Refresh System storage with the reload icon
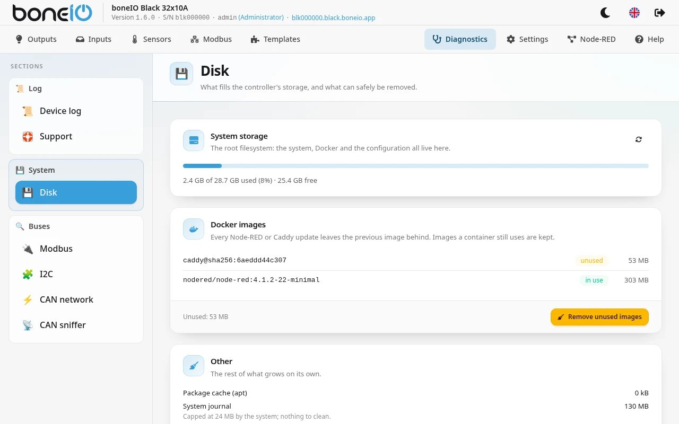 click(639, 139)
